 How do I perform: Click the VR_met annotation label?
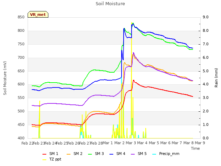(x=38, y=15)
